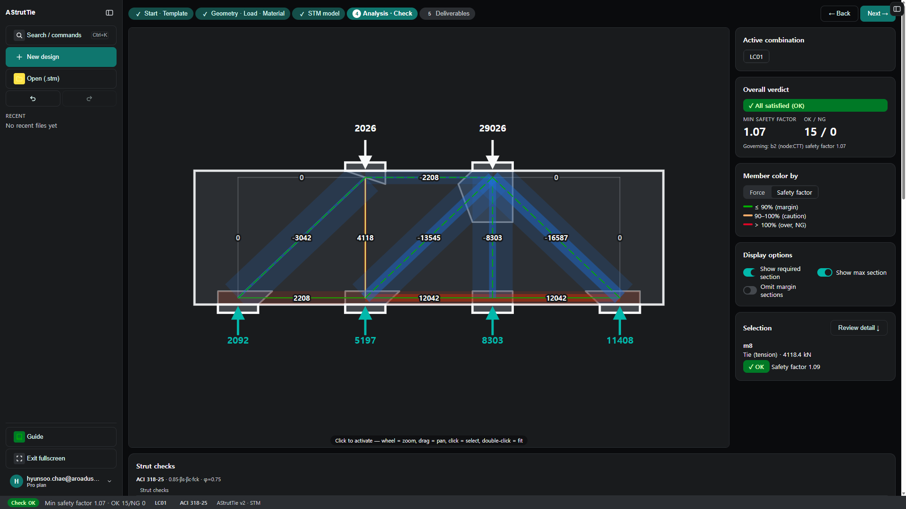This screenshot has height=509, width=906.
Task: Select the top chord member labeled -2208
Action: tap(429, 178)
